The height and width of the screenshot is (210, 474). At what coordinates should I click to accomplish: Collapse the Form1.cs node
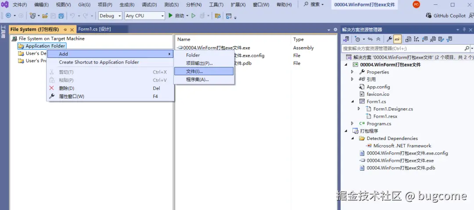(x=352, y=101)
